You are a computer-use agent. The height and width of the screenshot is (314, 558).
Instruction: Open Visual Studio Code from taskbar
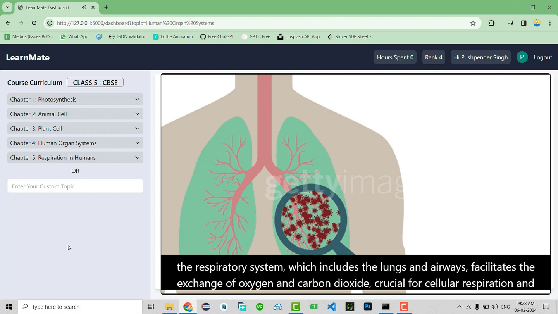pyautogui.click(x=332, y=307)
